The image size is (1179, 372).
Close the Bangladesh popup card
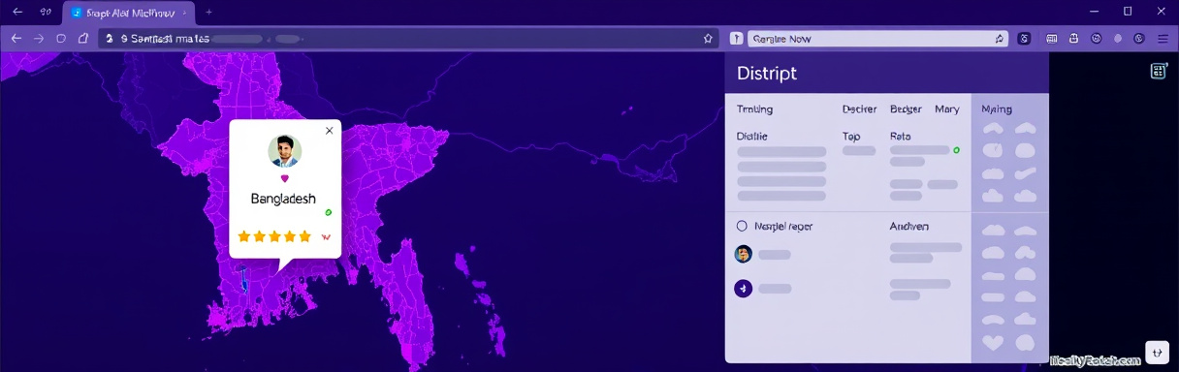[x=329, y=131]
